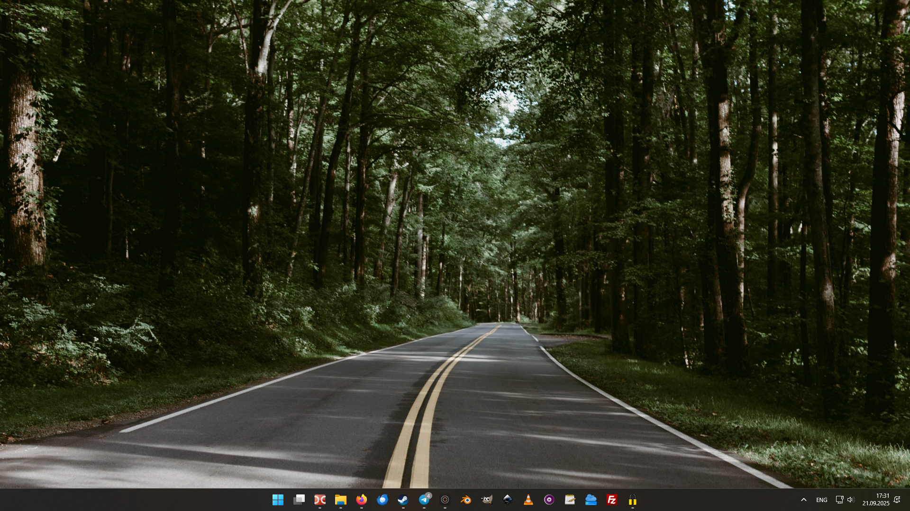
Task: Toggle do not disturb via notification bell
Action: click(898, 500)
